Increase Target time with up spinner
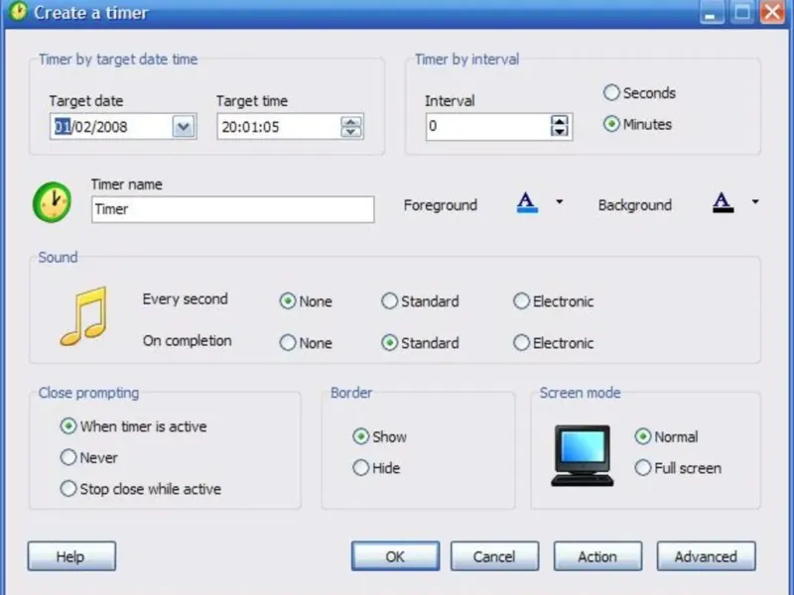Viewport: 794px width, 595px height. (351, 121)
